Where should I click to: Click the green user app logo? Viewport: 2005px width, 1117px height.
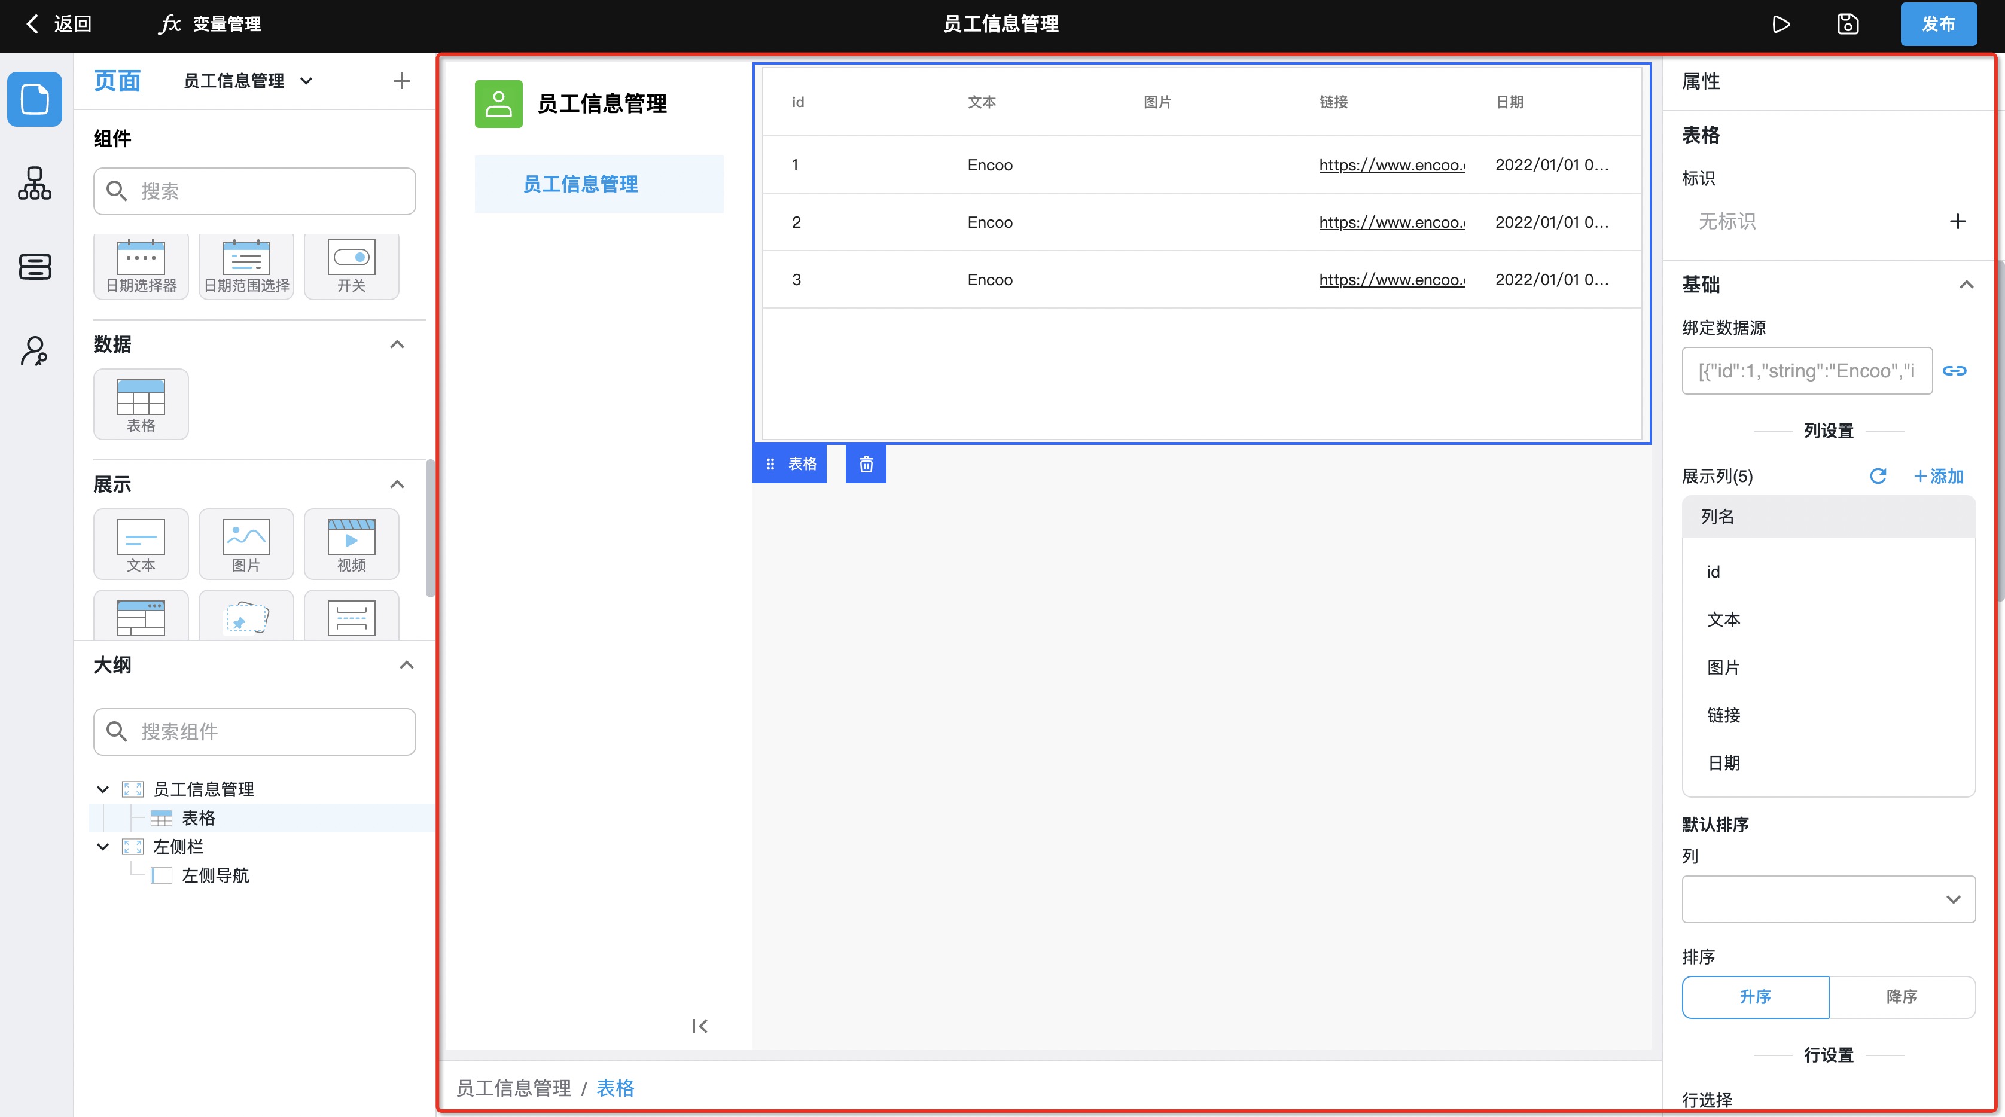(x=499, y=104)
